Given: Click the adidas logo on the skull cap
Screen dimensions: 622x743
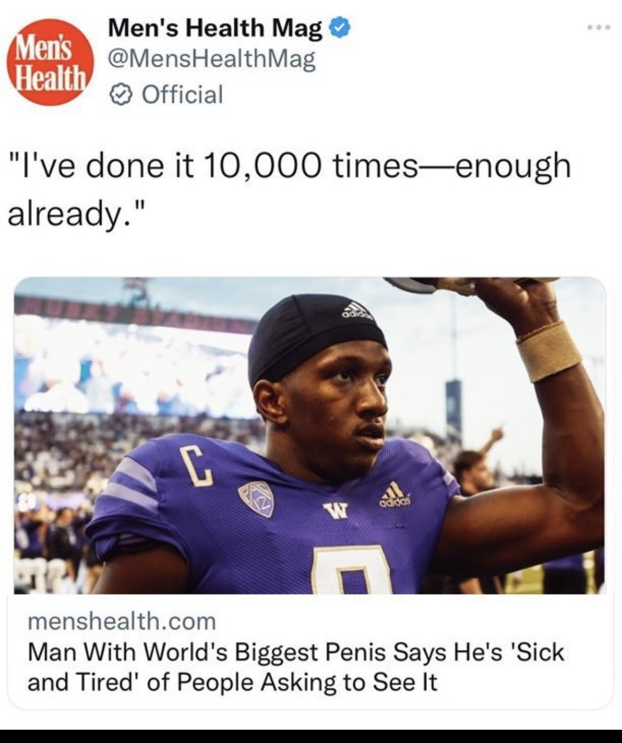Looking at the screenshot, I should (x=357, y=311).
